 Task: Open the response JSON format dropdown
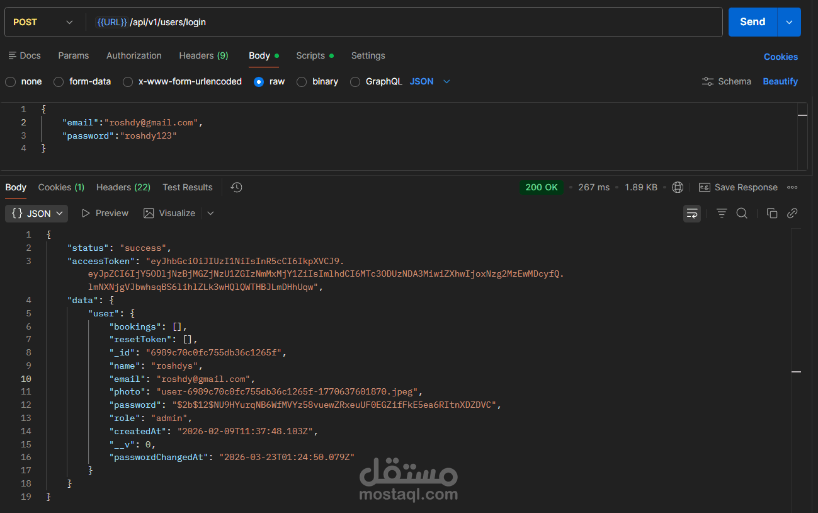pyautogui.click(x=37, y=213)
